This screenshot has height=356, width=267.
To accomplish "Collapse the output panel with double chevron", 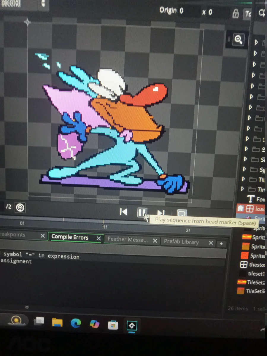I will click(27, 307).
